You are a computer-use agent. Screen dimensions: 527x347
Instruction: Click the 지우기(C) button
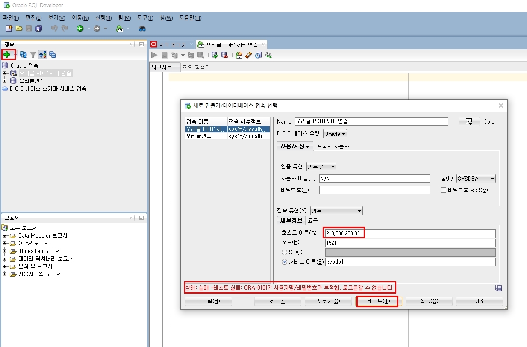(328, 301)
